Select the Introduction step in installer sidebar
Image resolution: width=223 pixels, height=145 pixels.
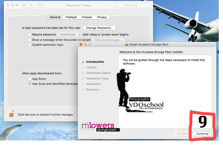[95, 62]
